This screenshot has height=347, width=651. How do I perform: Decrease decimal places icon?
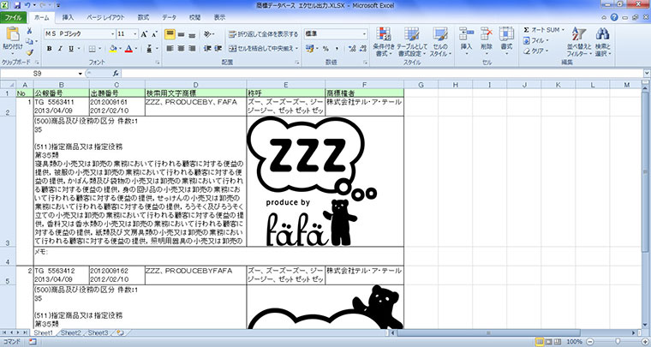tap(363, 49)
